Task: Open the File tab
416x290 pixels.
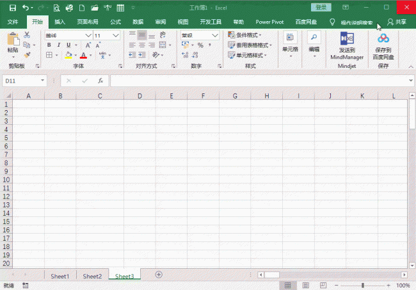Action: (13, 22)
